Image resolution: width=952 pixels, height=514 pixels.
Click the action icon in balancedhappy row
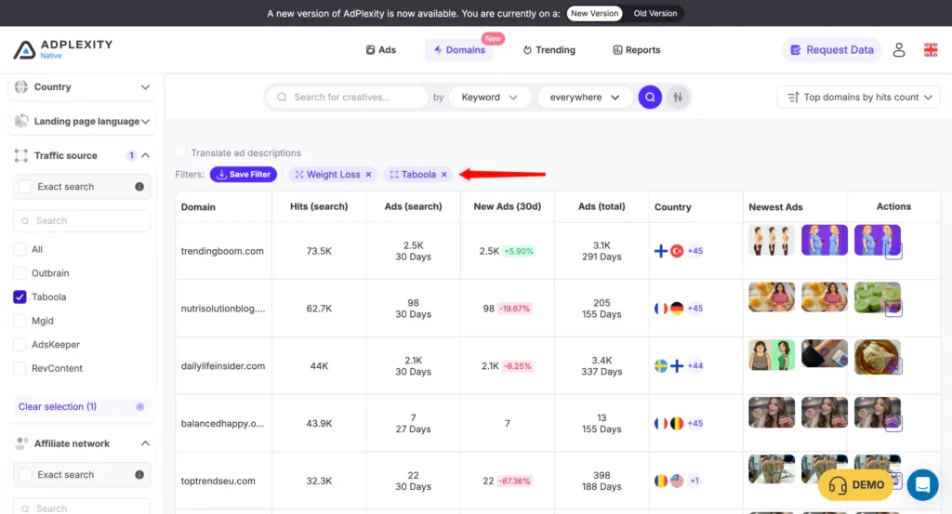[893, 424]
